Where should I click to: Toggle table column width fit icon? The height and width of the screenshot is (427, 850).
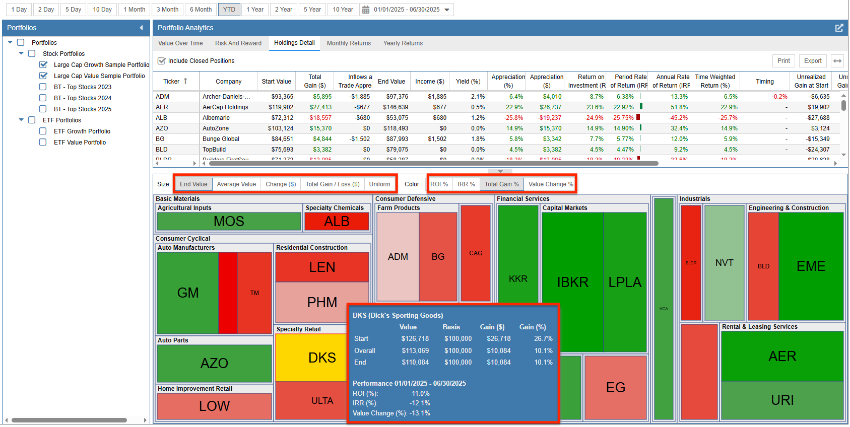coord(837,61)
